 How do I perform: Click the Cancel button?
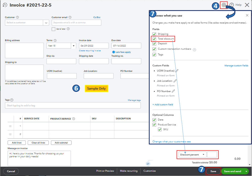point(11,171)
